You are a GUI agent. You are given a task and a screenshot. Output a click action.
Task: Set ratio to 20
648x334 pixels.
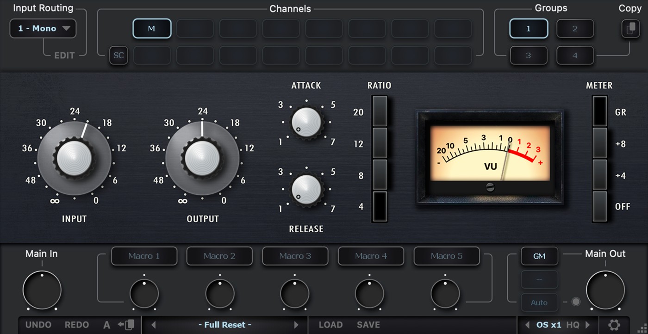click(x=380, y=111)
